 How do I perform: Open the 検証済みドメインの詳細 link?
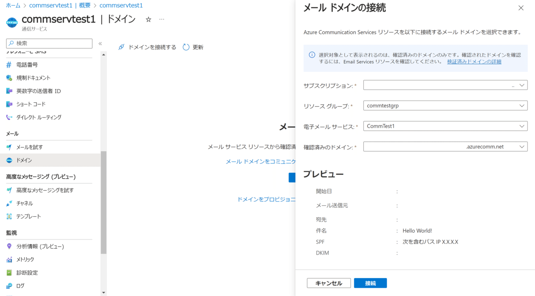(x=474, y=62)
